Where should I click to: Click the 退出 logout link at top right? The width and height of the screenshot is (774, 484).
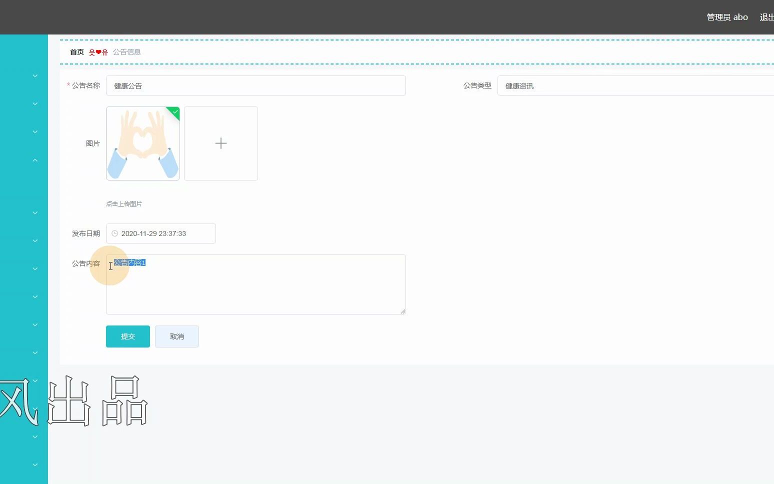[x=766, y=17]
